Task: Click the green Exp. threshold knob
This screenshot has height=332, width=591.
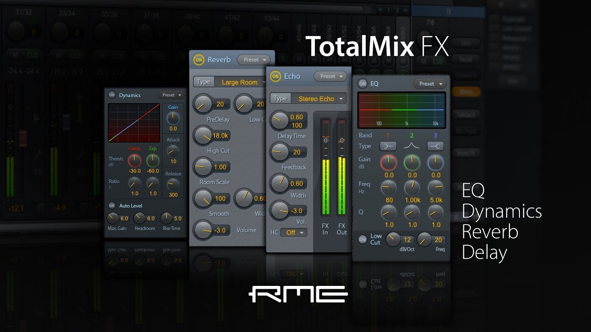Action: 153,160
